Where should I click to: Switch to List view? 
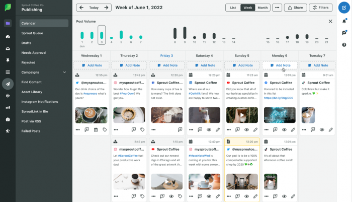[x=233, y=8]
